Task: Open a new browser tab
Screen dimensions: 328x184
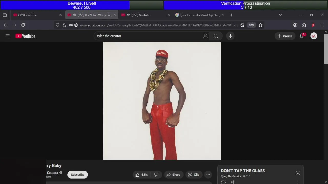Action: (x=232, y=15)
